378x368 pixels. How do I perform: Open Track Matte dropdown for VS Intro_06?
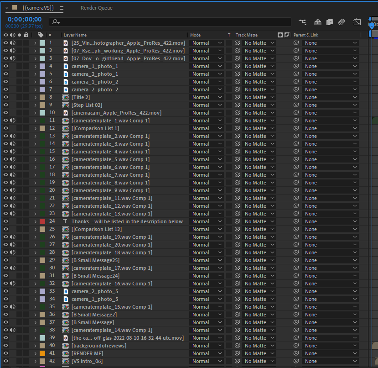click(259, 361)
